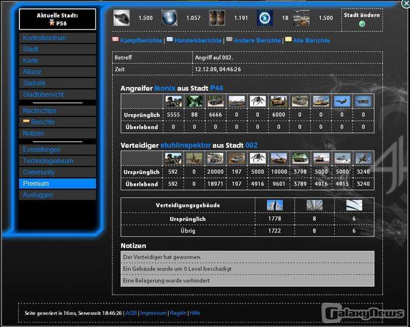Open Berichte with new marker
The width and height of the screenshot is (410, 327).
(x=57, y=122)
